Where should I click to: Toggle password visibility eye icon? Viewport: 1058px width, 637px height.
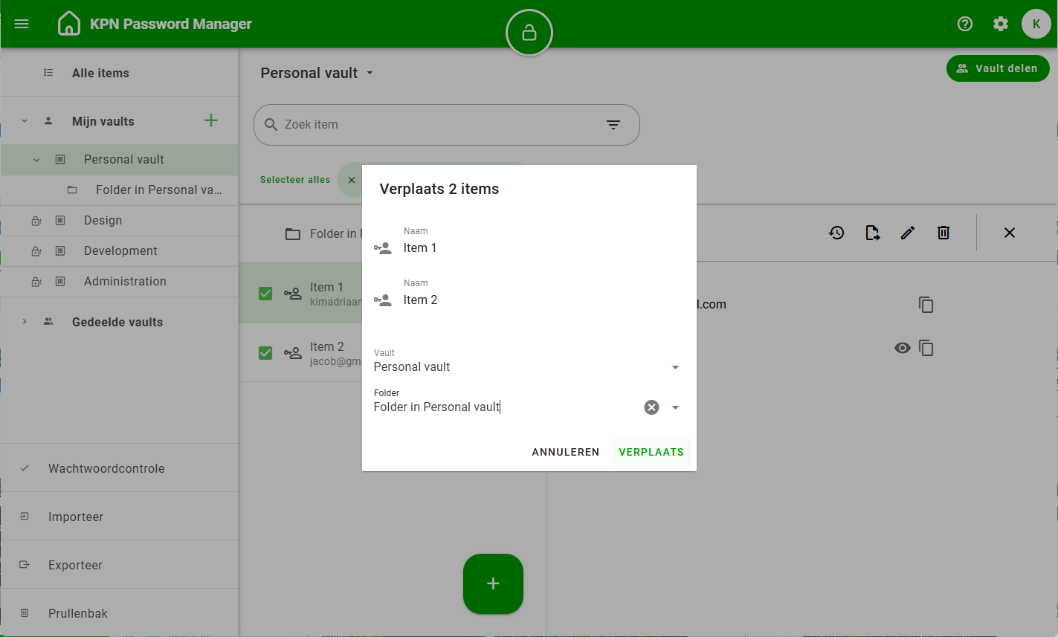point(902,348)
